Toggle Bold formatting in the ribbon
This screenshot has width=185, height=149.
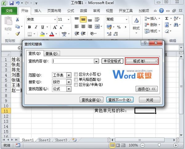click(x=30, y=27)
